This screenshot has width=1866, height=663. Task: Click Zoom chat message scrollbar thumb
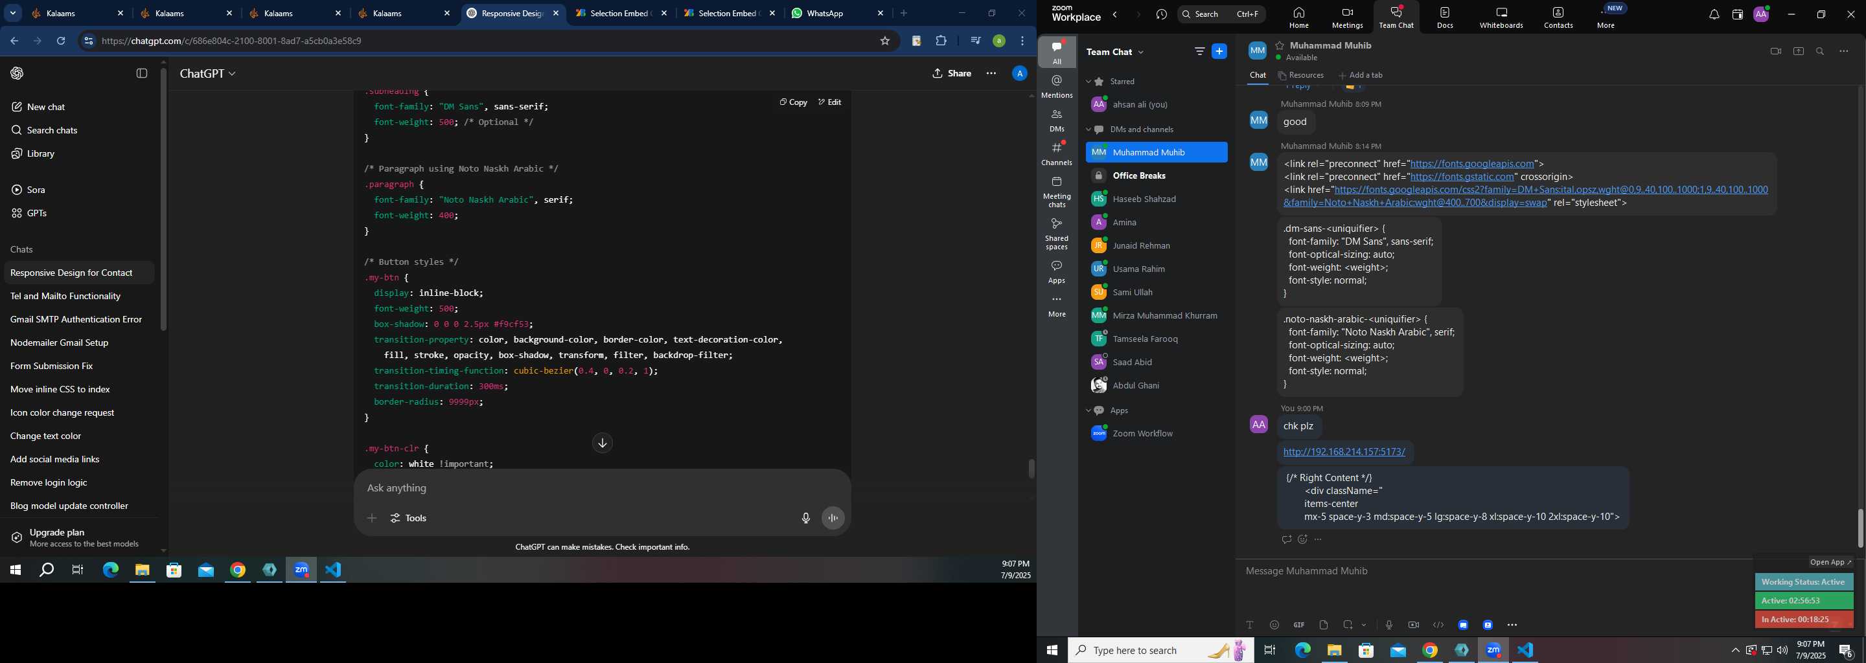1860,528
